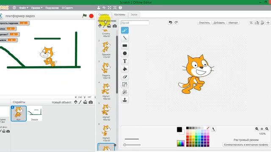
Task: Click the green flag to start
Action: click(x=85, y=16)
